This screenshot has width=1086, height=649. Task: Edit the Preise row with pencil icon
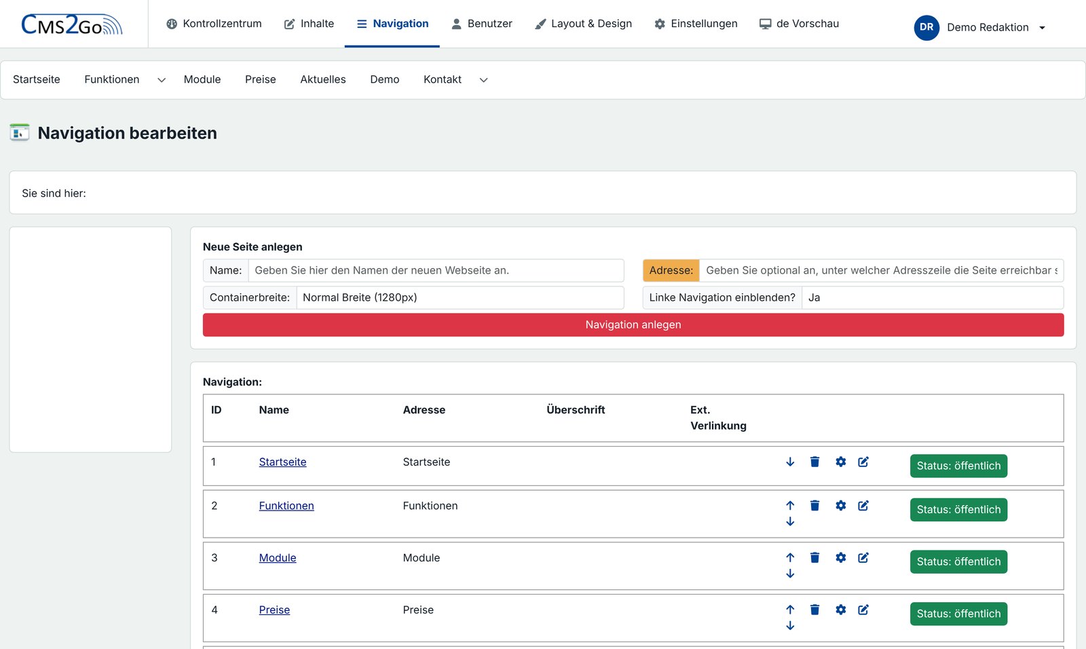pos(863,610)
